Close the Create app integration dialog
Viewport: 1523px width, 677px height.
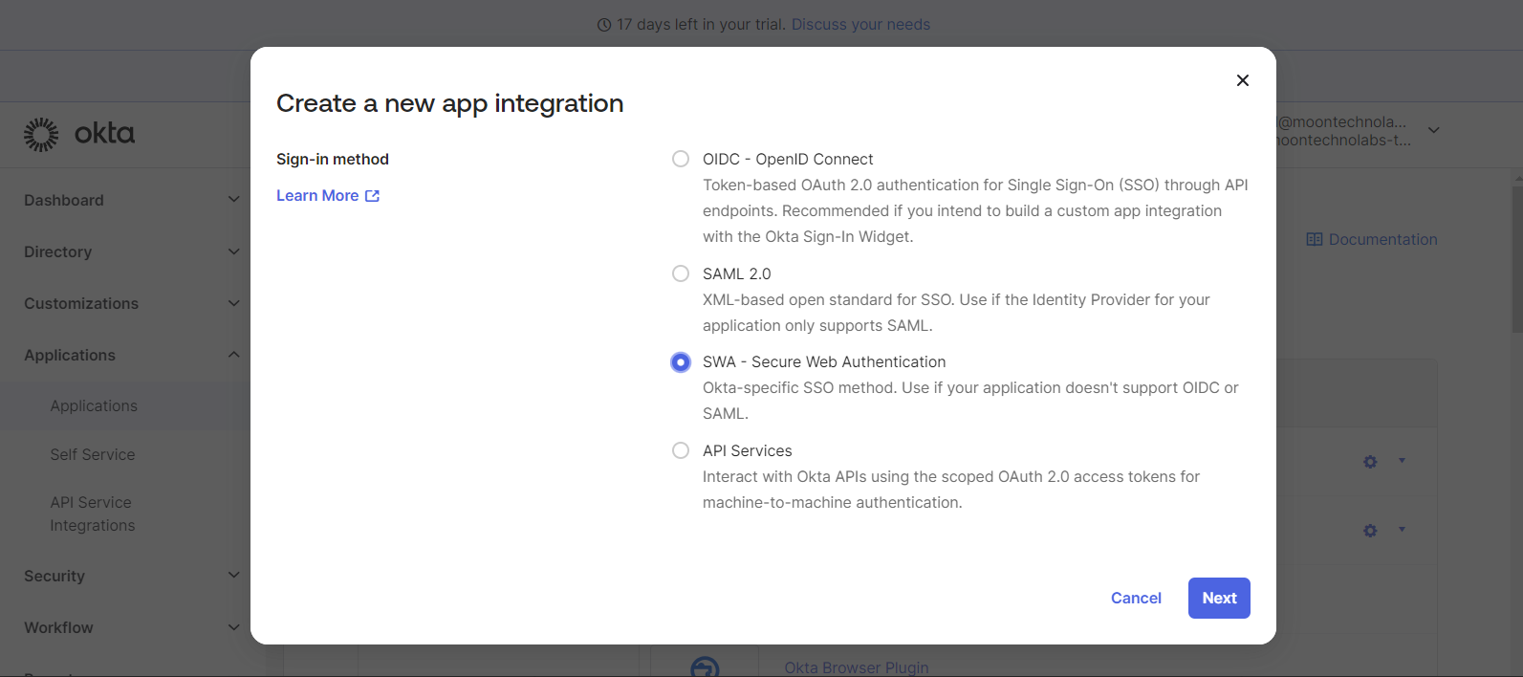click(x=1243, y=80)
